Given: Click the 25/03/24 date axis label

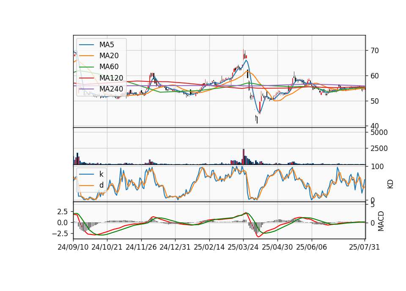Looking at the screenshot, I should 243,247.
